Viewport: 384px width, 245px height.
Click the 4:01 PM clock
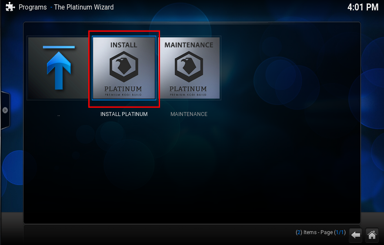pos(363,7)
